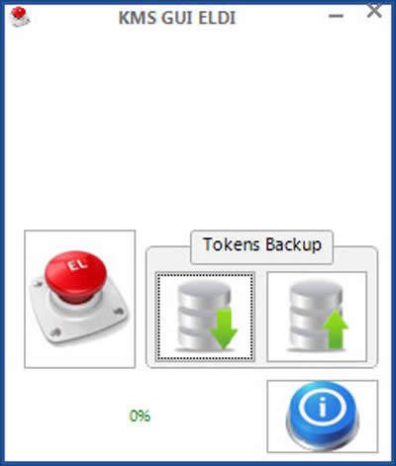Restore tokens with the up-arrow database icon

[x=317, y=317]
